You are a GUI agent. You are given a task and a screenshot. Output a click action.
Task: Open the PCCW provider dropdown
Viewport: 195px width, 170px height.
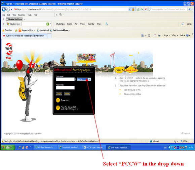coord(84,79)
